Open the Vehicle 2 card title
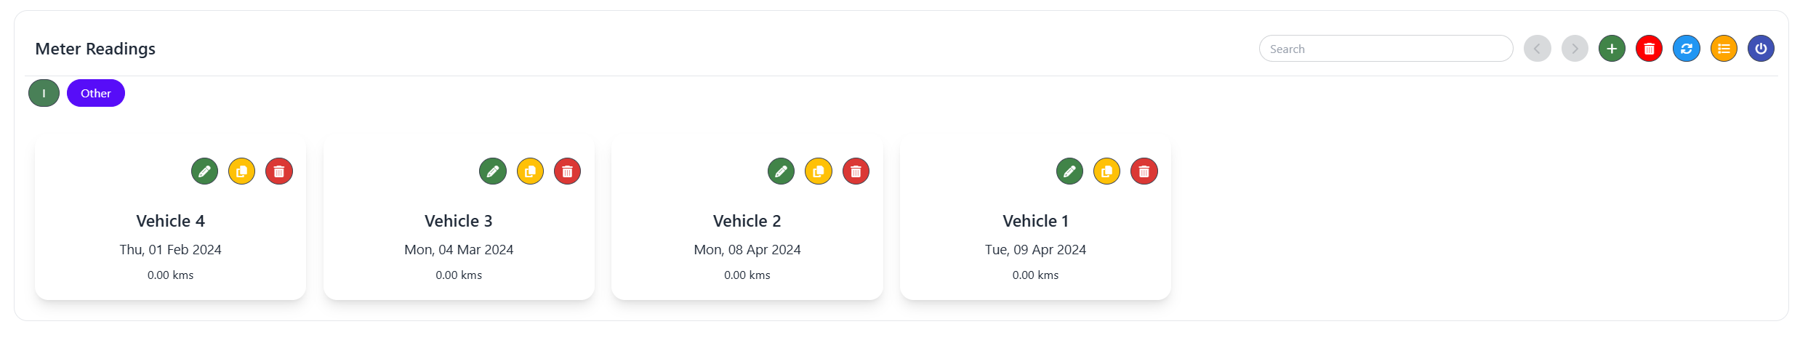 [747, 221]
